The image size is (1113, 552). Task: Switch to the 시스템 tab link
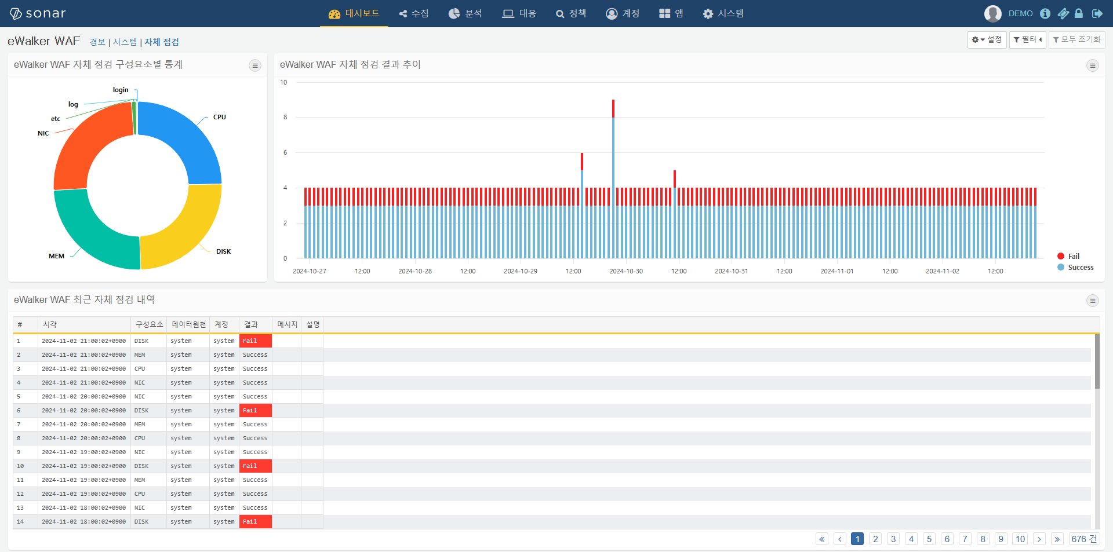(x=125, y=42)
